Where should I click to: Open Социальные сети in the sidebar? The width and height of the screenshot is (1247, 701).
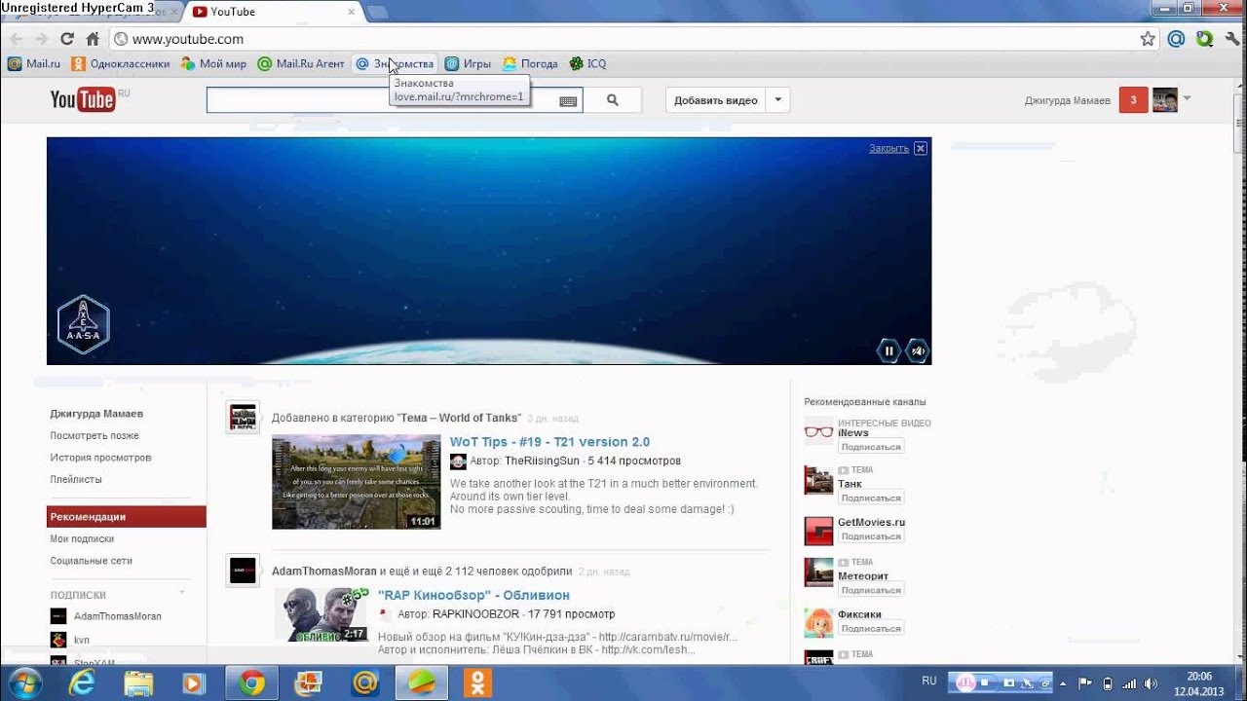[x=91, y=561]
